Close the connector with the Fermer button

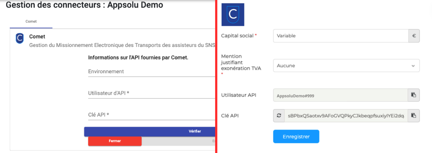[x=115, y=141]
